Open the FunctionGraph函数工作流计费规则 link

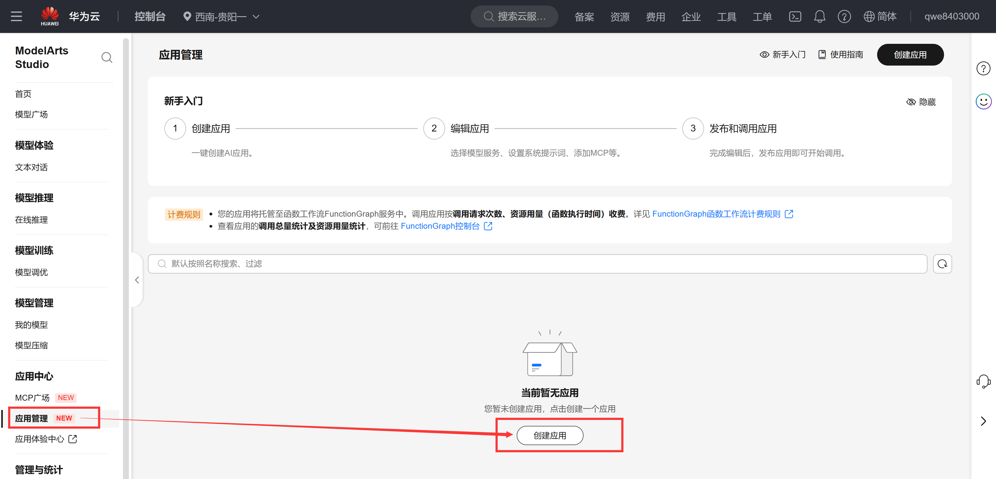[716, 214]
